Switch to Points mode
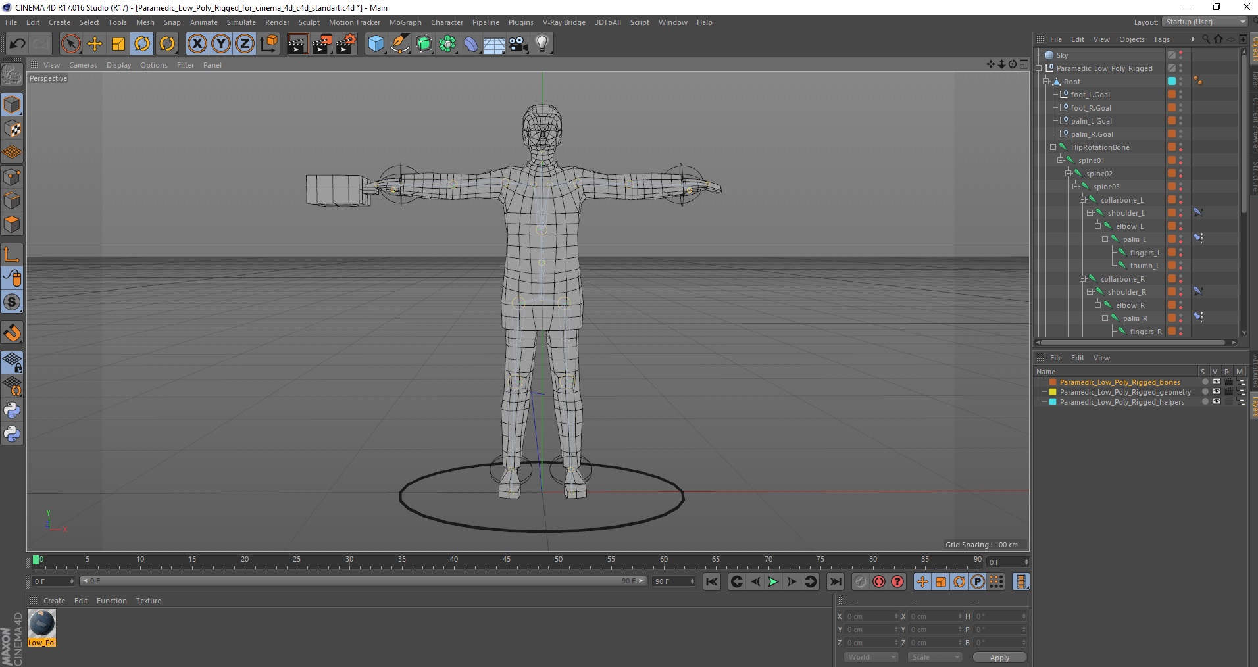This screenshot has width=1258, height=667. click(12, 177)
